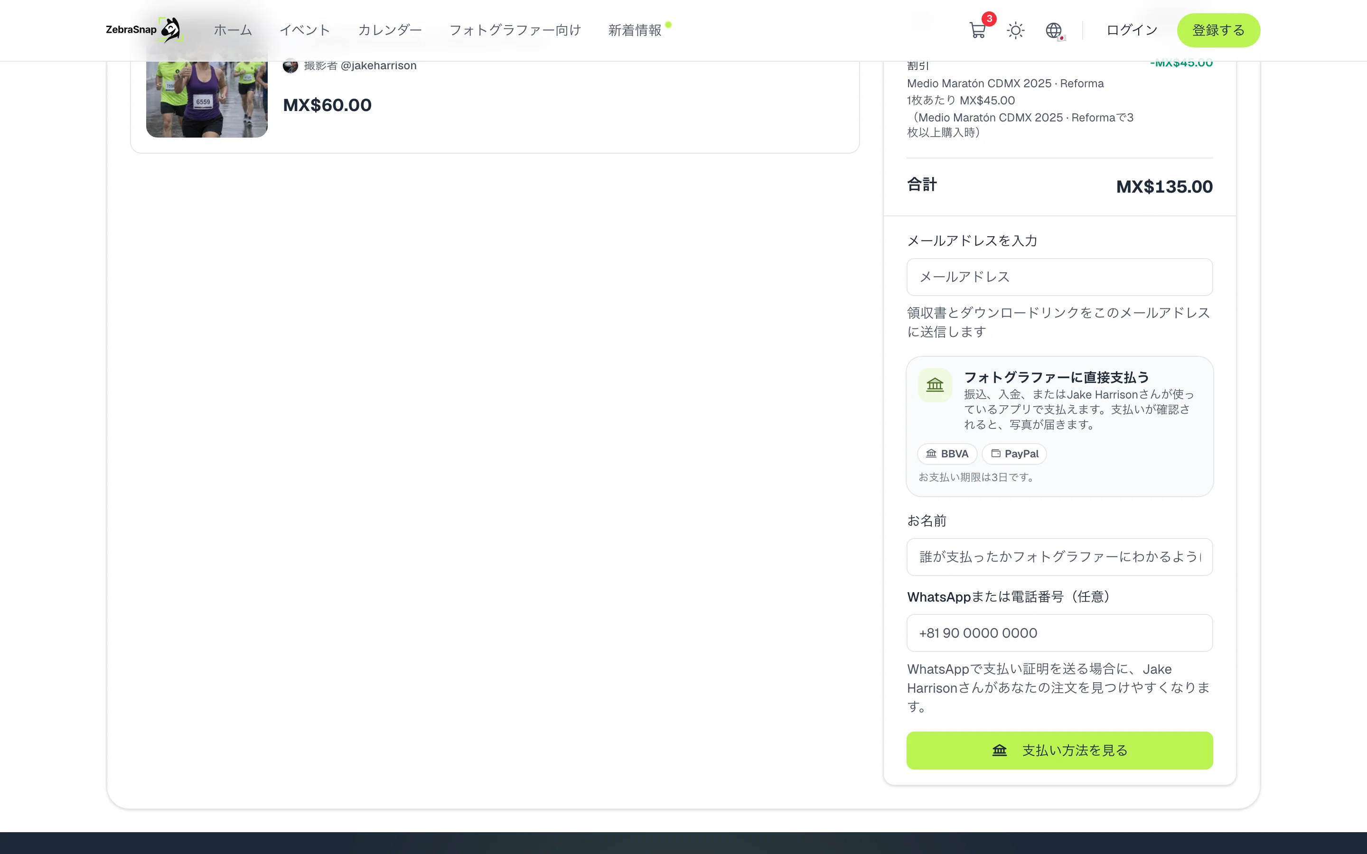Screen dimensions: 1367x854
Task: Select the BBVA payment chip
Action: tap(947, 454)
